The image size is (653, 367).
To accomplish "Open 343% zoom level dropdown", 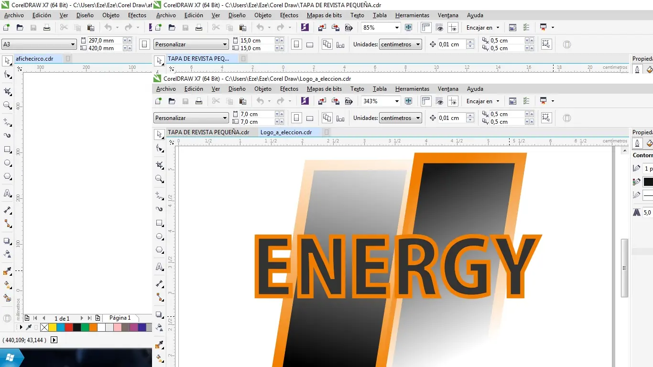I will click(x=396, y=101).
